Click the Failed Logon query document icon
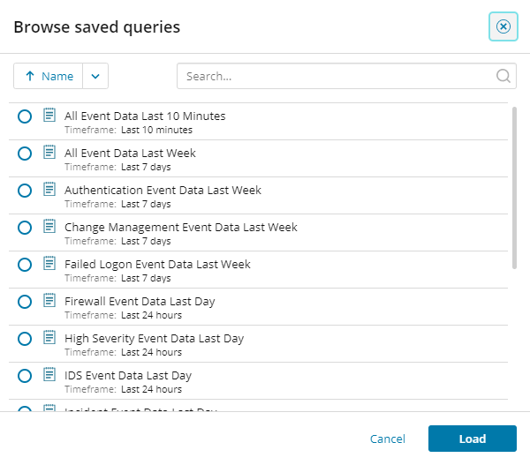530x465 pixels. click(49, 264)
